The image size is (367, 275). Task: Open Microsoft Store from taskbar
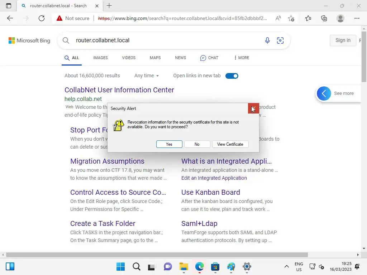coord(215,266)
